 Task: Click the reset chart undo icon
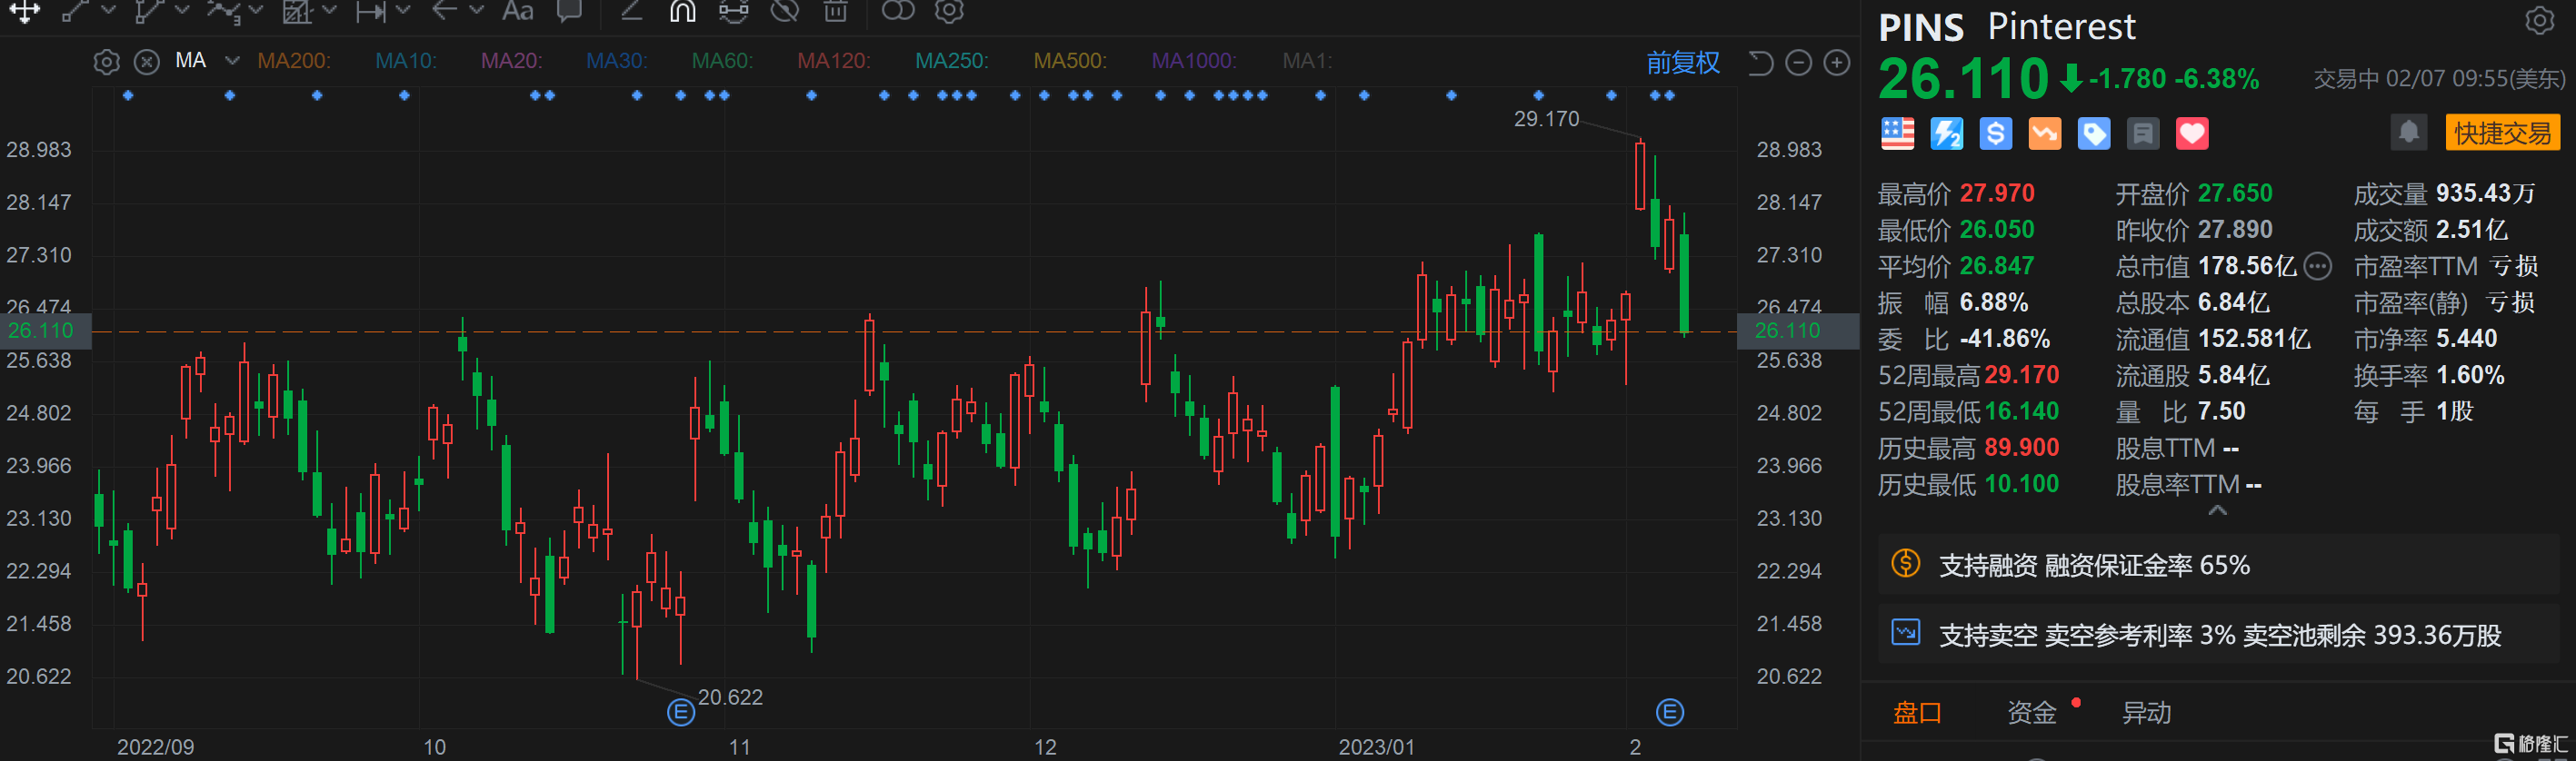[1760, 63]
